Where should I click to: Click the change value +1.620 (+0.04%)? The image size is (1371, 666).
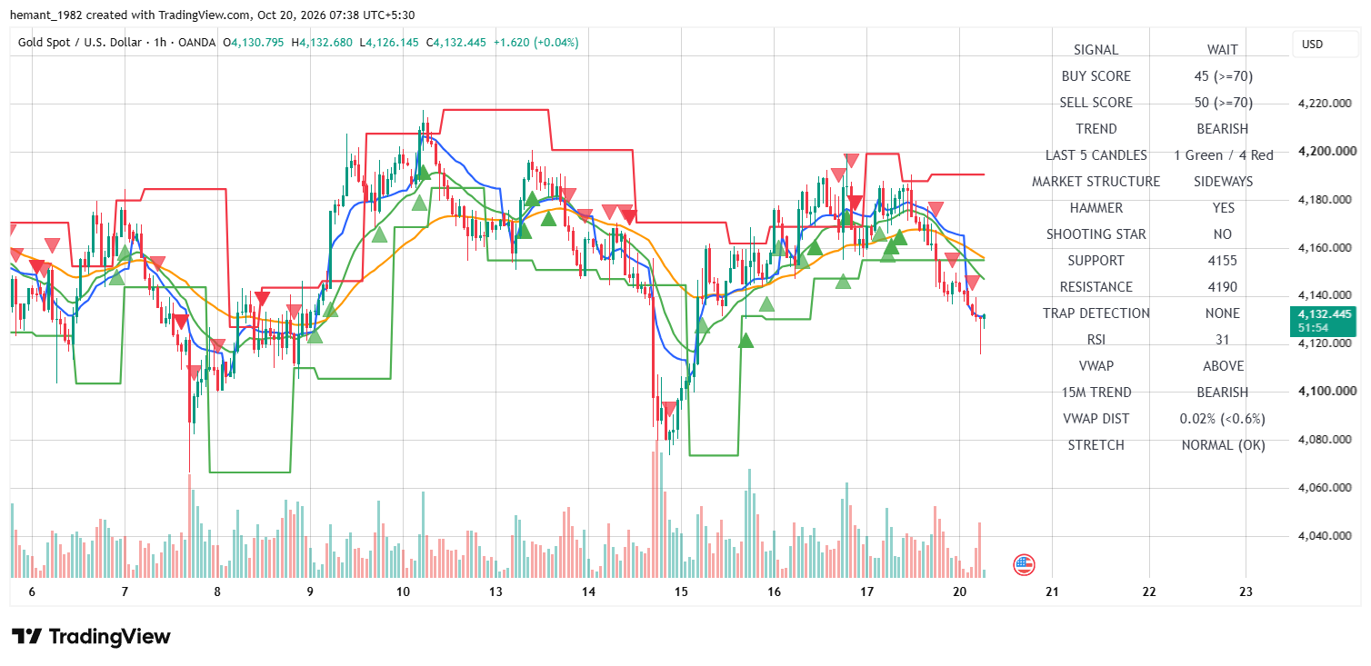pos(535,42)
